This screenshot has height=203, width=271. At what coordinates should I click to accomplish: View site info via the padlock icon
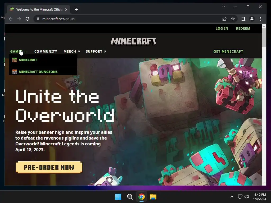click(x=38, y=19)
